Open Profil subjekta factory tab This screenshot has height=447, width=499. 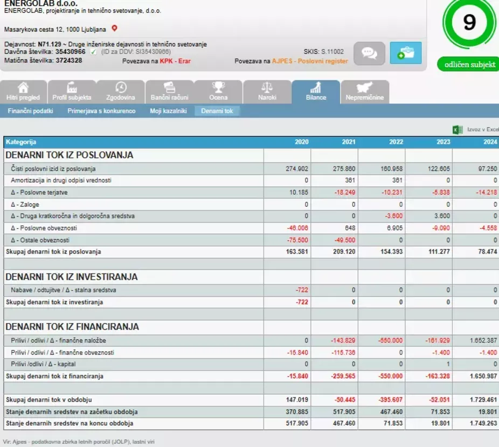72,92
